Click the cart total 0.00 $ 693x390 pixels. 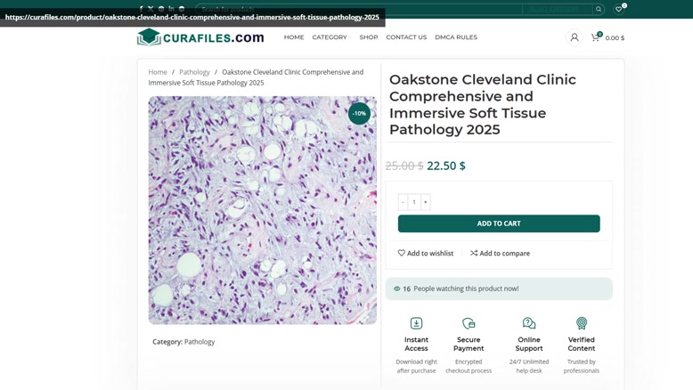click(x=615, y=38)
